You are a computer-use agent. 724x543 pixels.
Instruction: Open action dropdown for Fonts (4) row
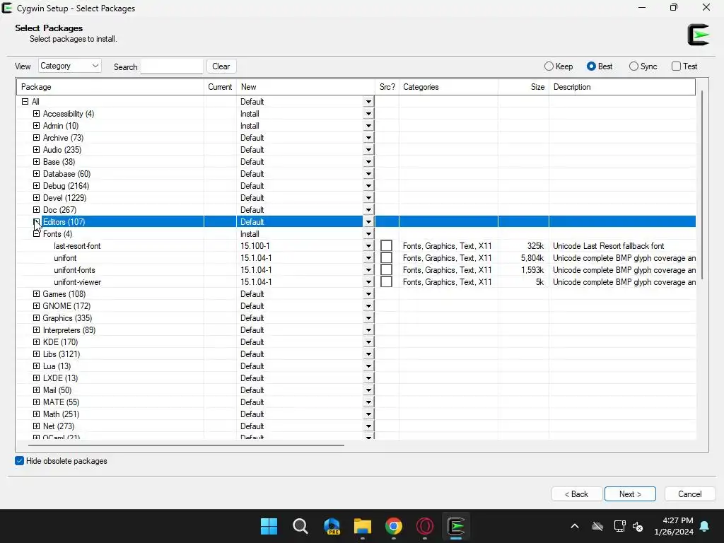[368, 233]
